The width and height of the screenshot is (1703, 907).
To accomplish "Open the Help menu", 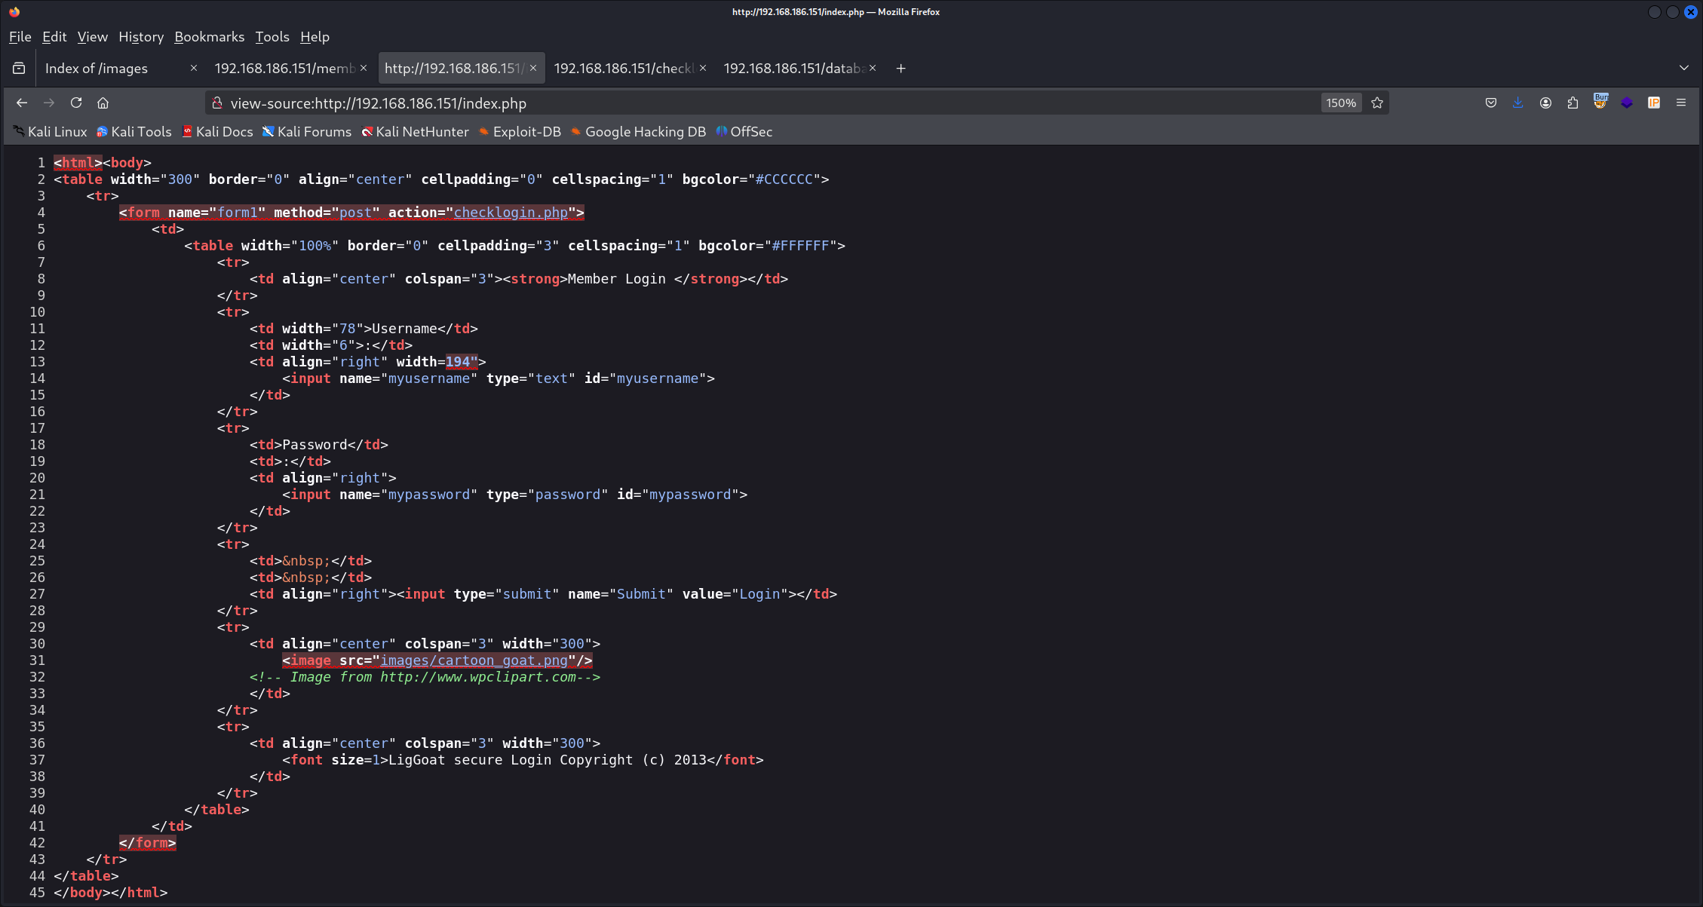I will [315, 37].
